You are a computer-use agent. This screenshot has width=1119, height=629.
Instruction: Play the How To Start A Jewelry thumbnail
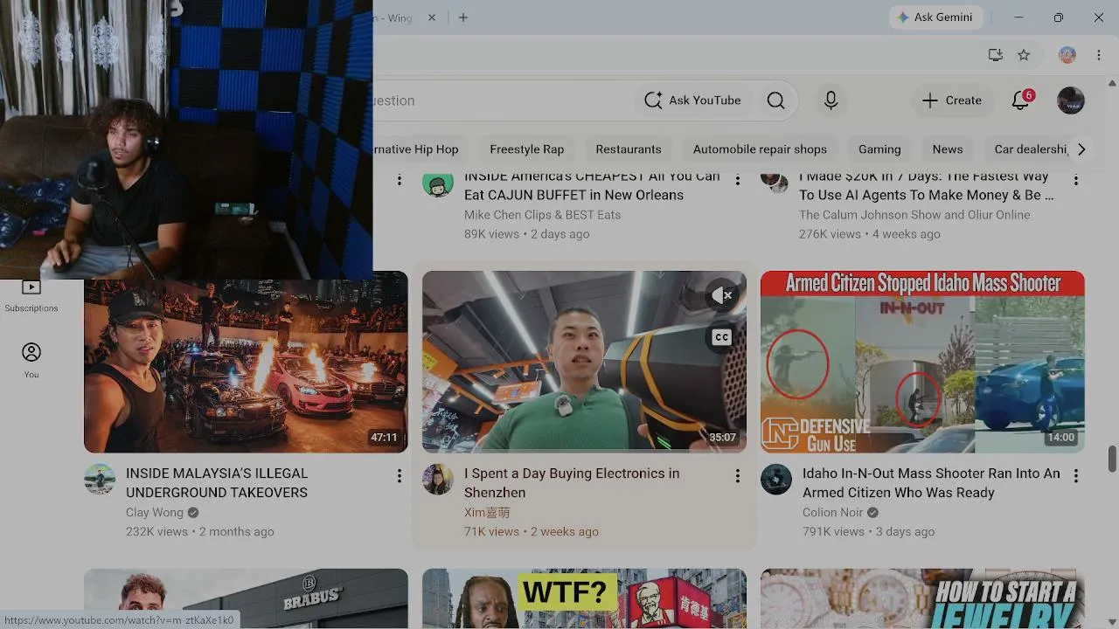[922, 599]
